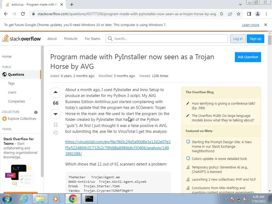This screenshot has width=272, height=204.
Task: Click the browser back arrow
Action: pos(6,14)
